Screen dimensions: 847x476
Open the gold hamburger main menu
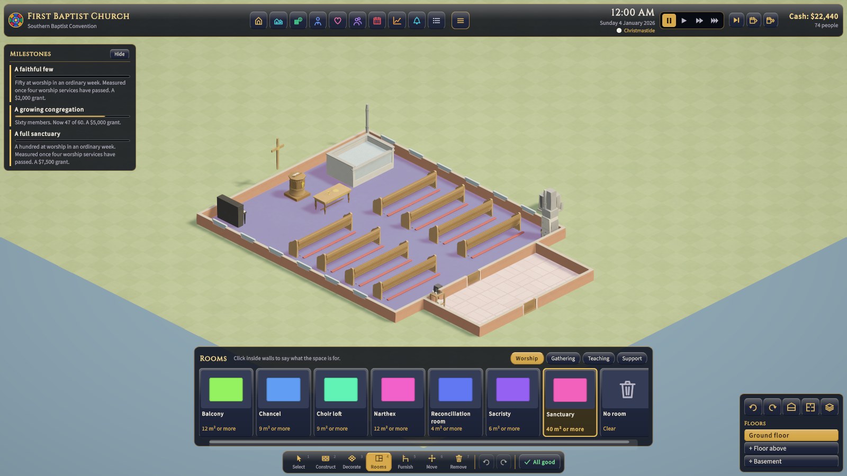coord(461,21)
